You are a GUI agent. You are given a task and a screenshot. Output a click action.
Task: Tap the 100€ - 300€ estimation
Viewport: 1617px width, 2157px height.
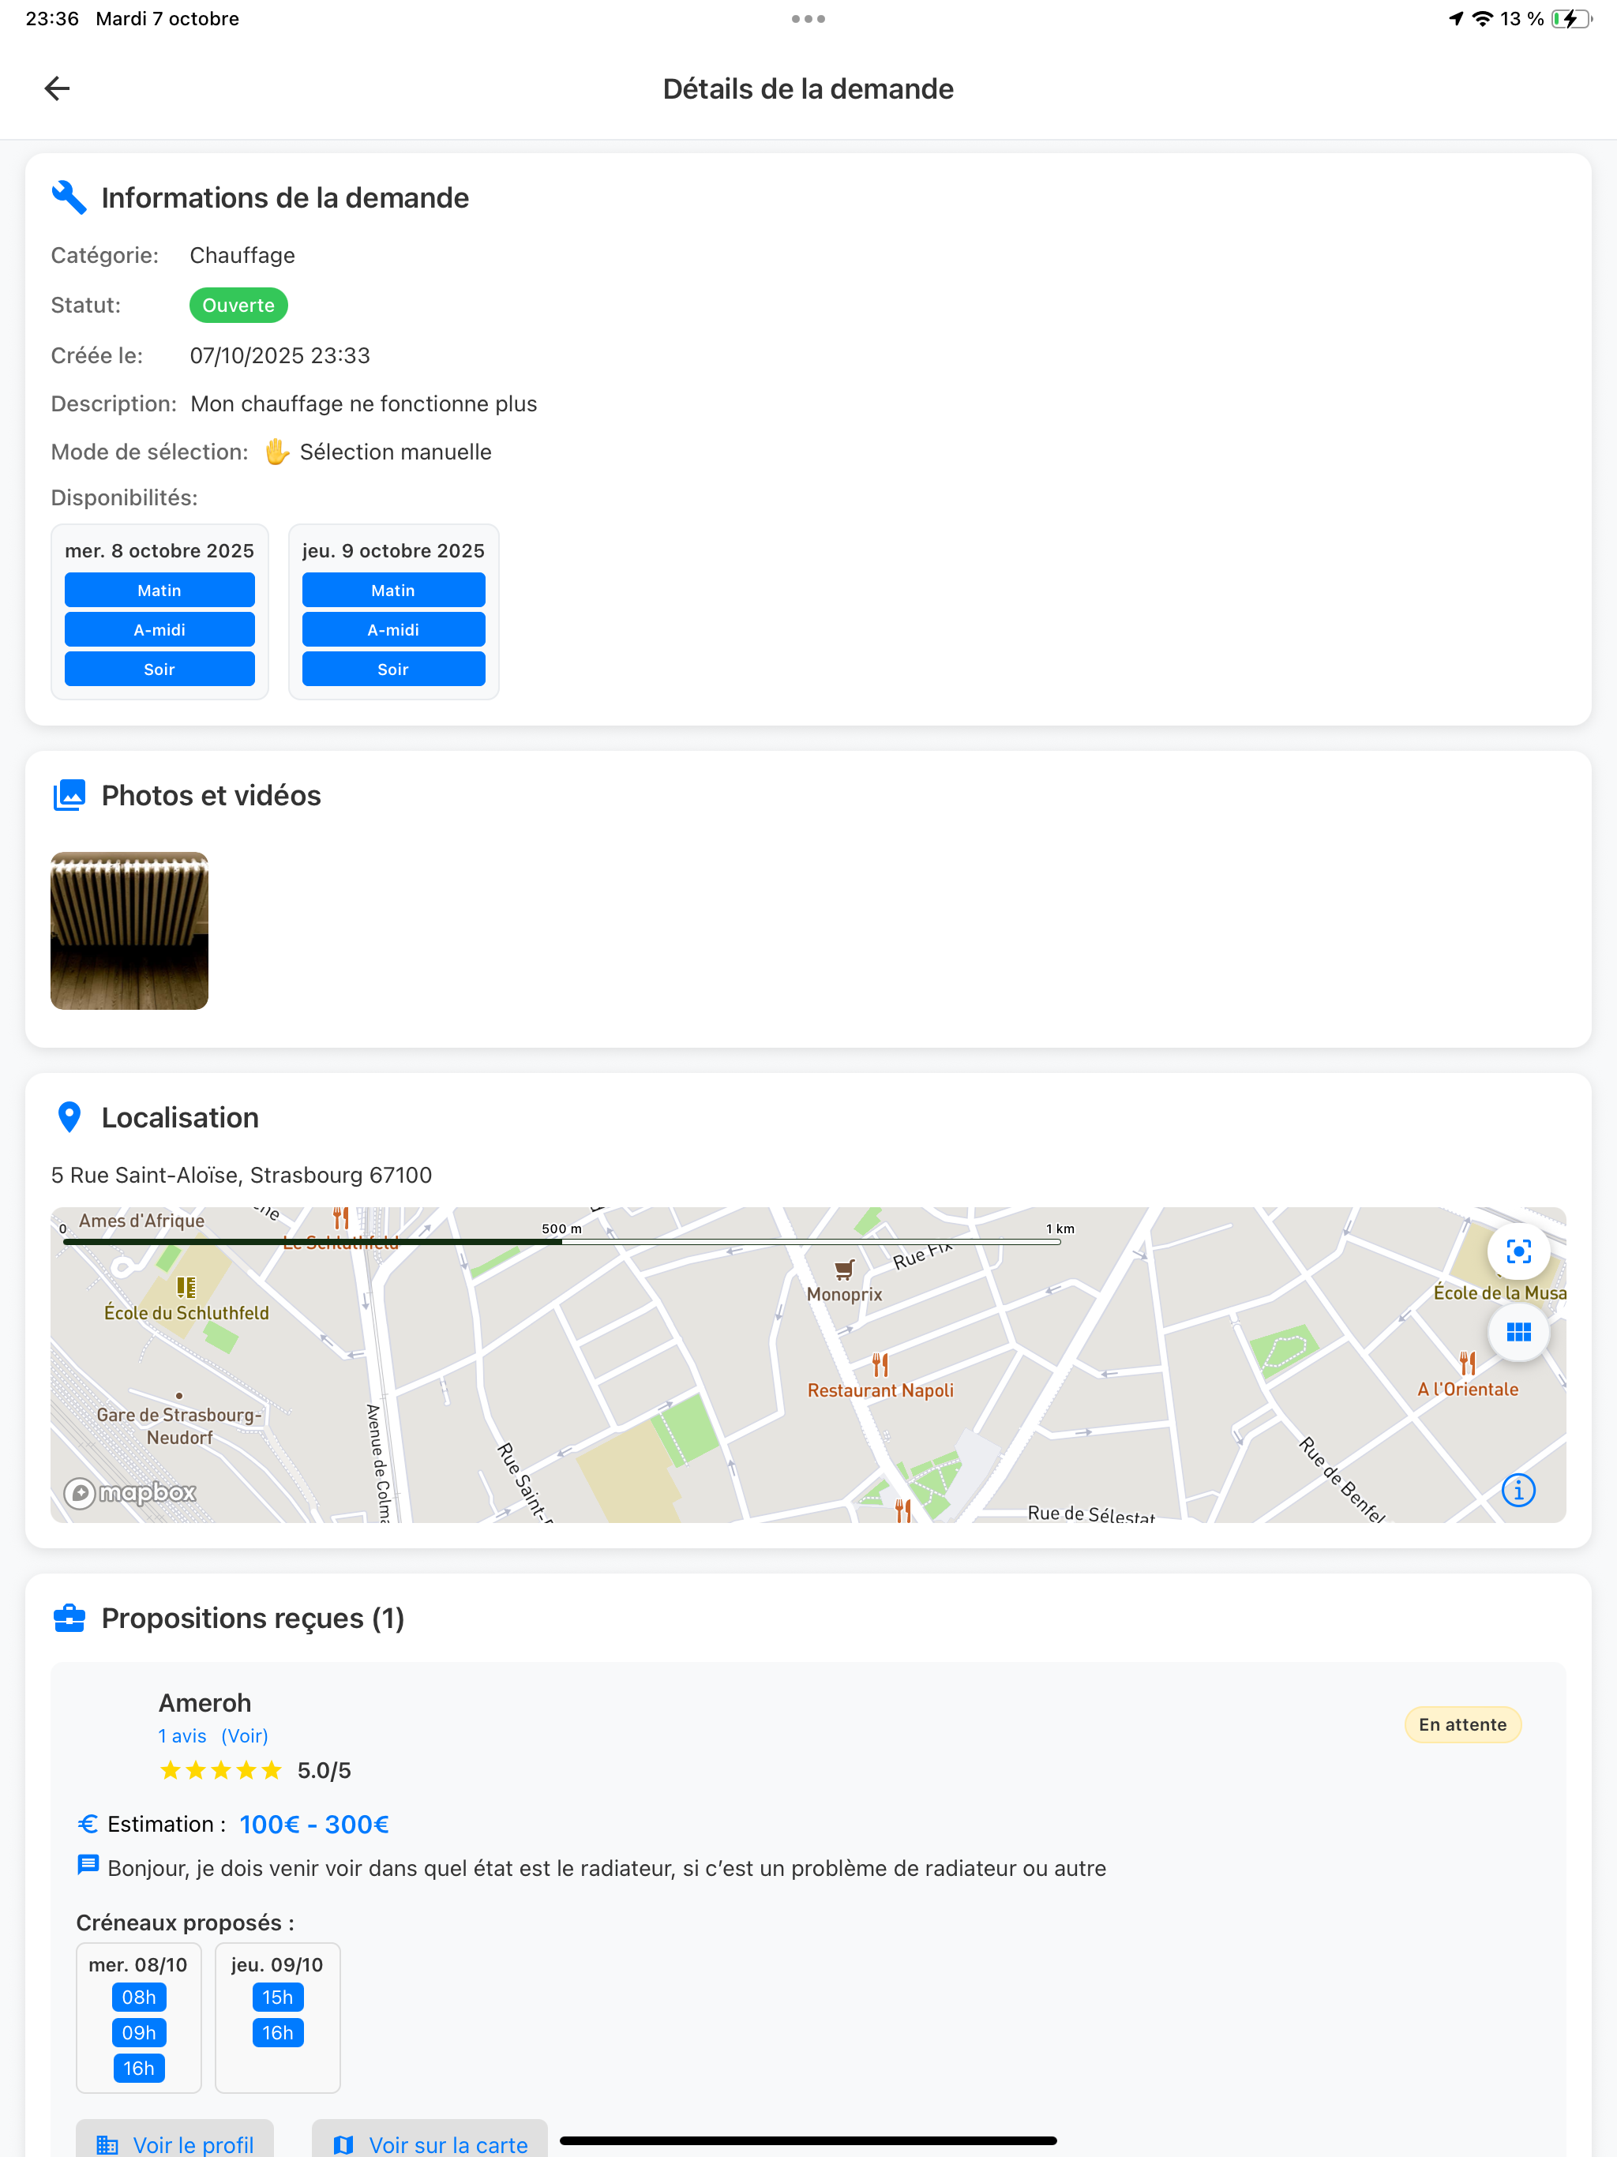click(314, 1825)
